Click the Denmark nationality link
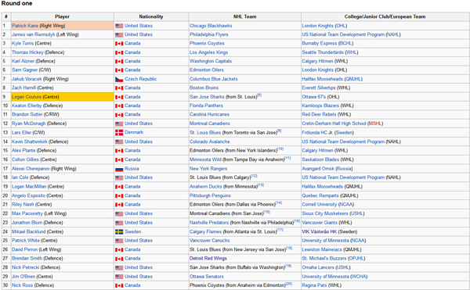 click(134, 132)
